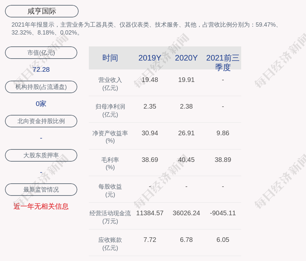
Task: Click the 2020 revenue value 19.91
Action: tap(186, 80)
